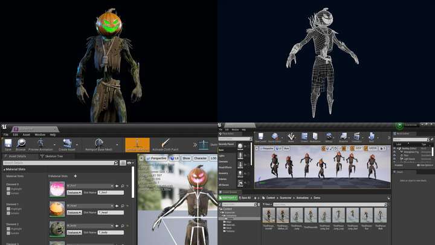
Task: Enable Highlight checkbox for Element 2
Action: (x=8, y=229)
